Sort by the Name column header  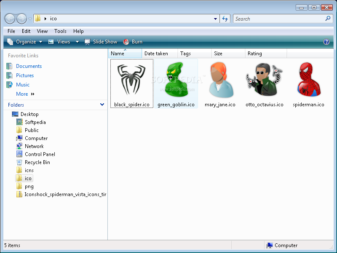tap(125, 54)
